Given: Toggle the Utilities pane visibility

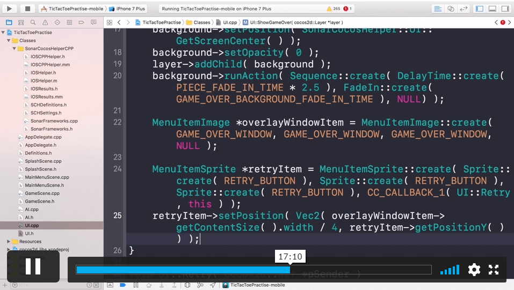Looking at the screenshot, I should [x=505, y=9].
